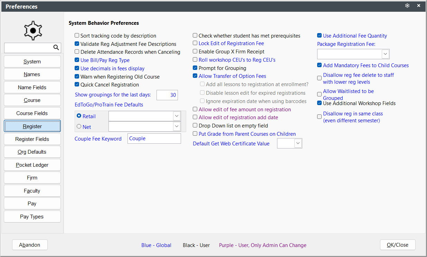This screenshot has height=257, width=427.
Task: Check whether student has met prerequisites box
Action: 195,35
